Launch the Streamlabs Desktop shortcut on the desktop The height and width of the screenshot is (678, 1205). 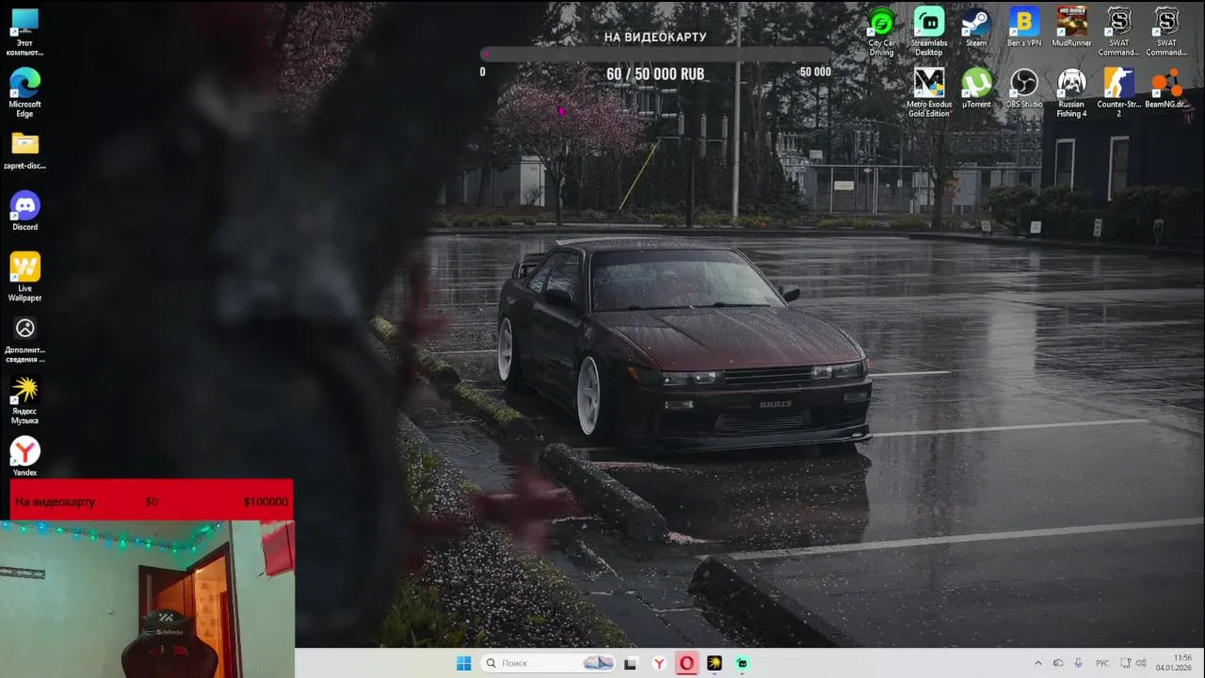[x=928, y=31]
